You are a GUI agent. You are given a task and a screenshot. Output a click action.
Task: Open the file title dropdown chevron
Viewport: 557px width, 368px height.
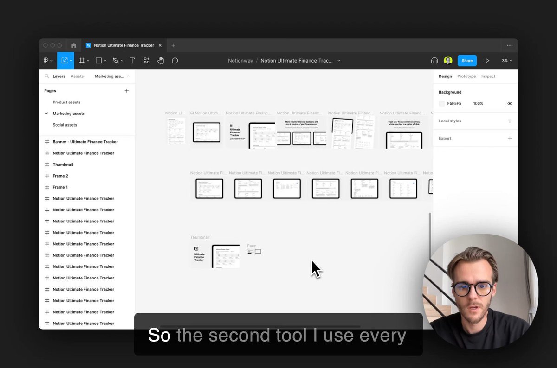[339, 61]
